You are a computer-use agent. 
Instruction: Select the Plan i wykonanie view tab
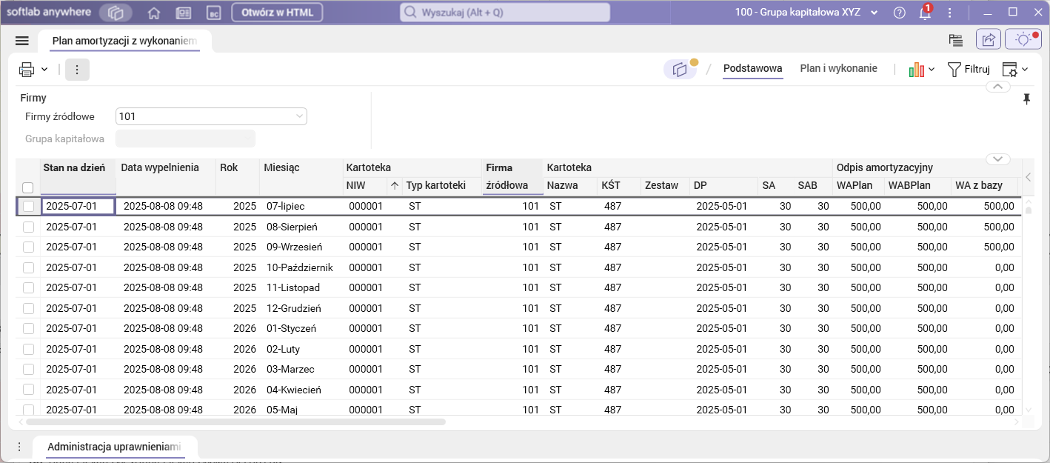tap(838, 69)
